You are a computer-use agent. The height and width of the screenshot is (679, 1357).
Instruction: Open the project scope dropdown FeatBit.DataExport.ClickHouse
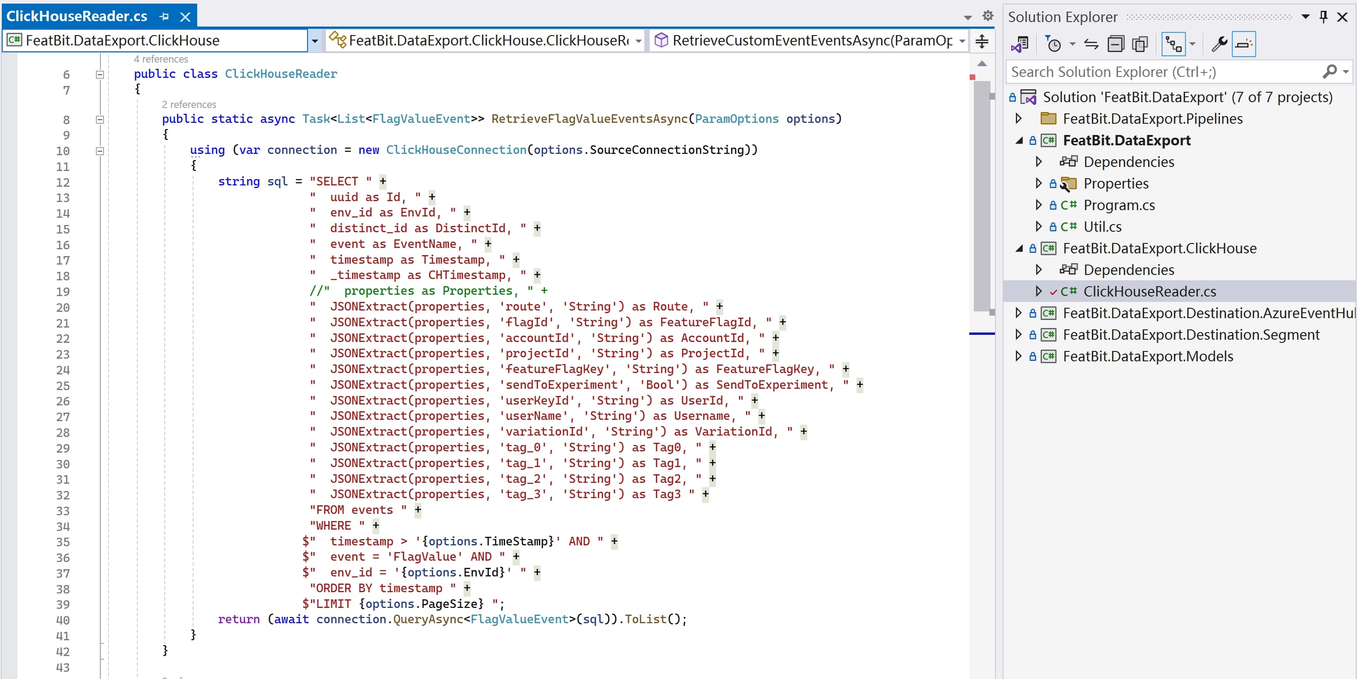point(315,40)
